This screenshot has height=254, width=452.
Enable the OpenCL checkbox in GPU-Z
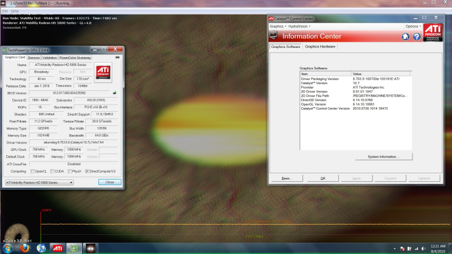tap(32, 172)
